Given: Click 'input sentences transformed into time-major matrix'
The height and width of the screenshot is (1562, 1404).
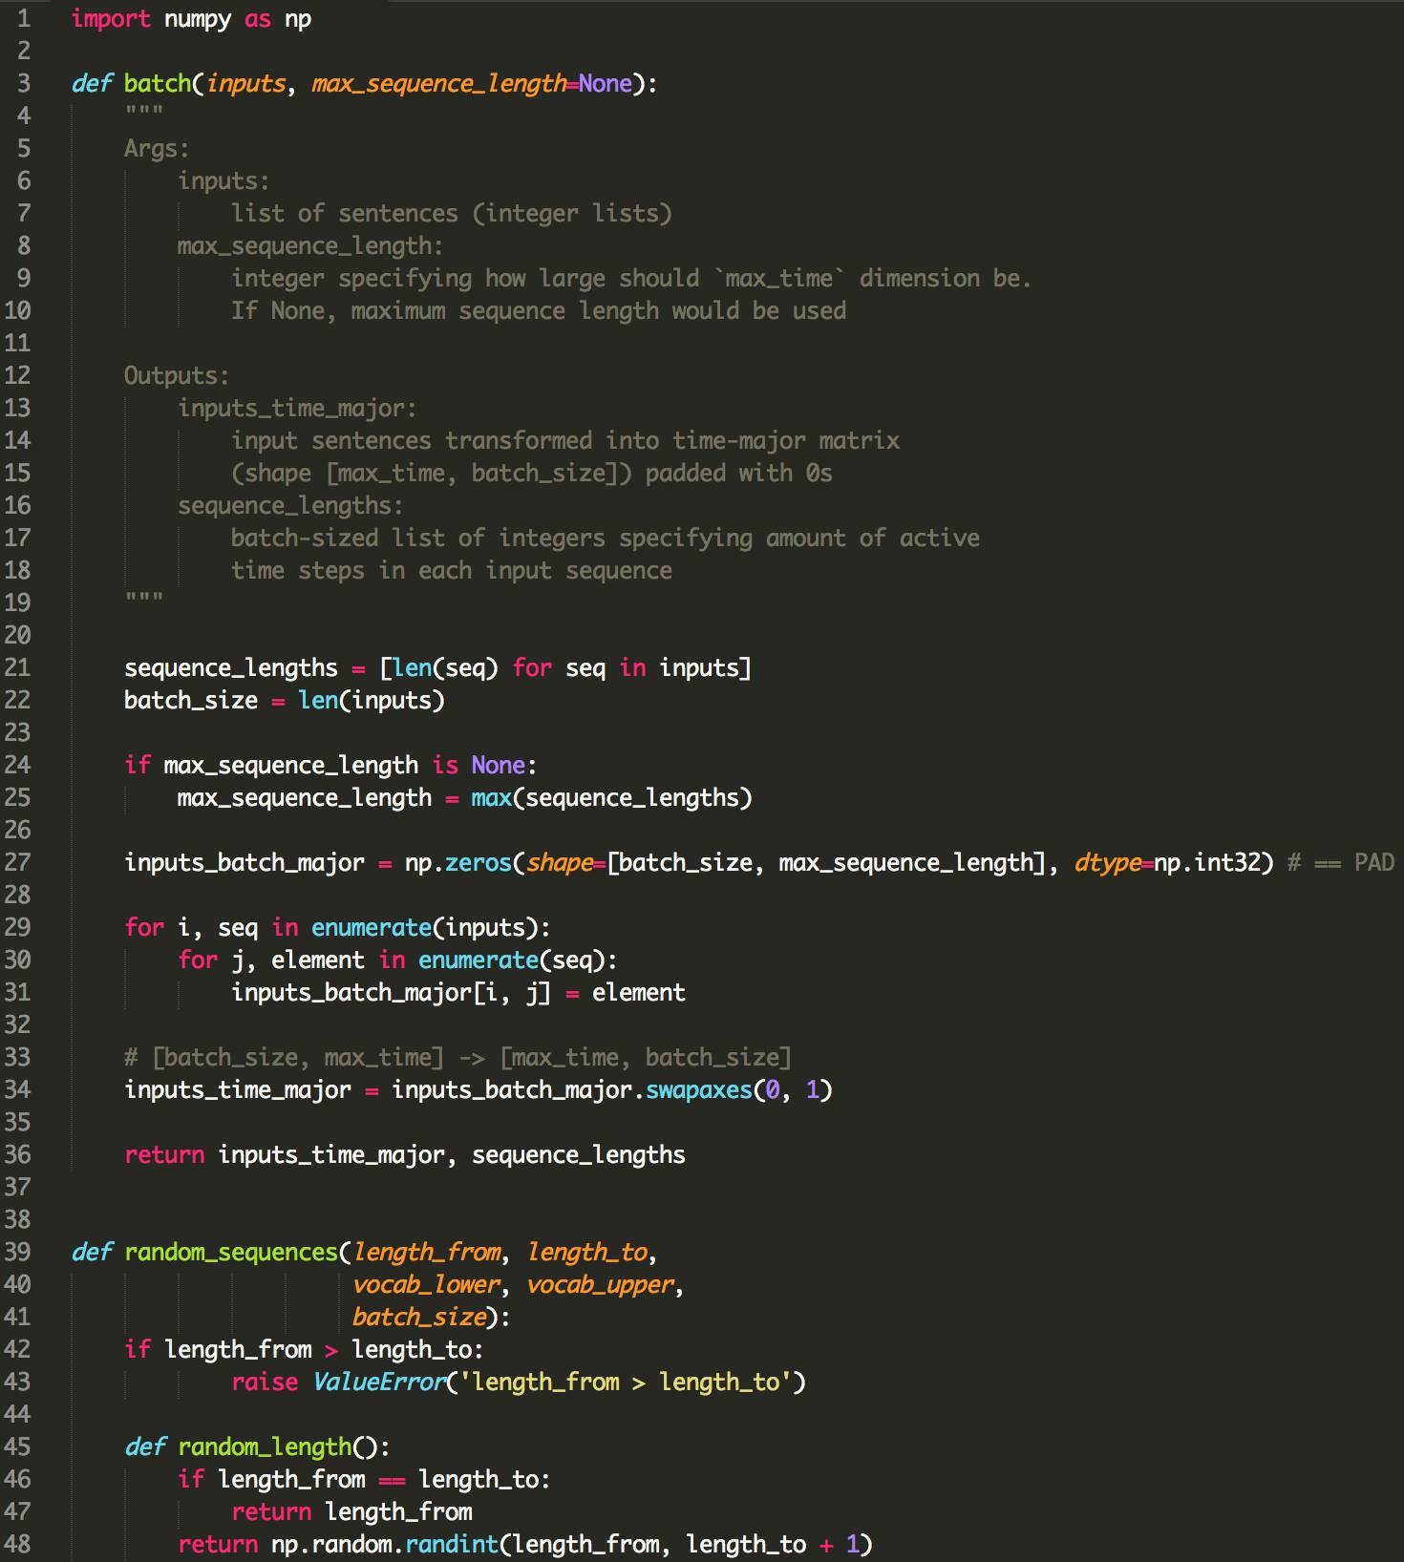Looking at the screenshot, I should [565, 440].
